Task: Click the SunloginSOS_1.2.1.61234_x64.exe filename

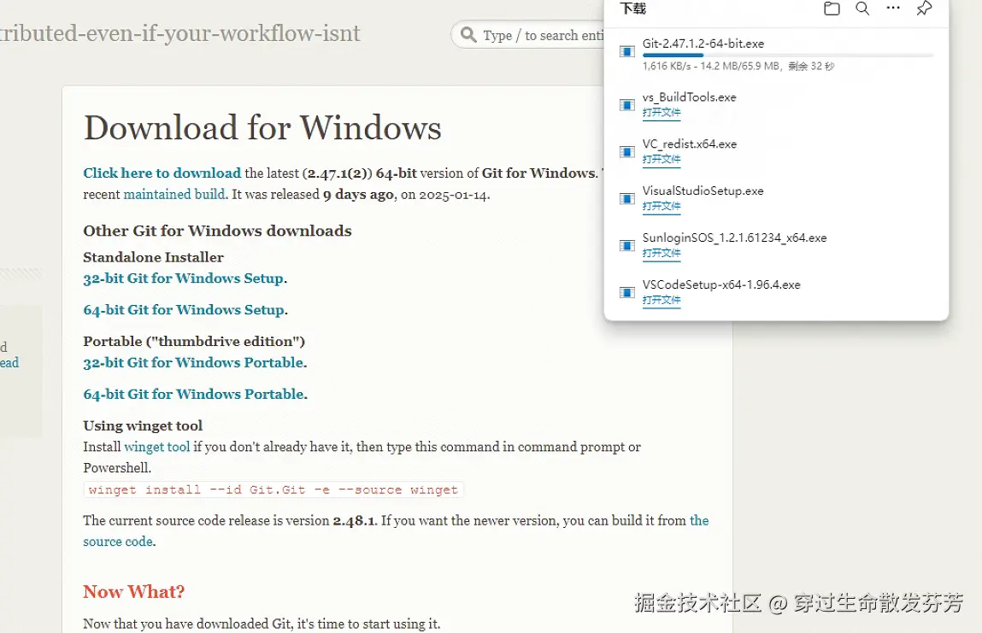Action: (735, 238)
